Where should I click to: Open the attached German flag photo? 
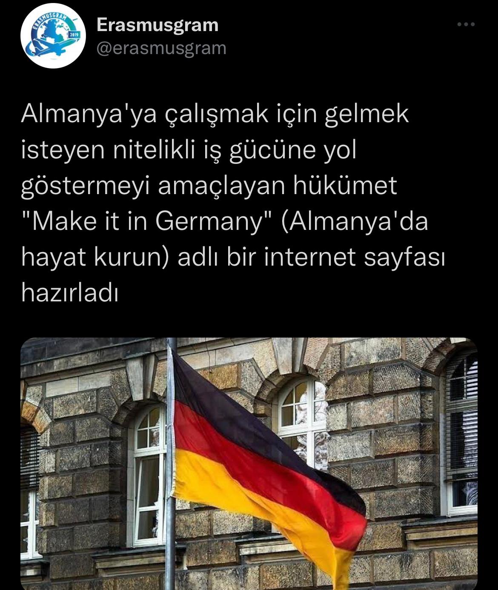coord(249,464)
